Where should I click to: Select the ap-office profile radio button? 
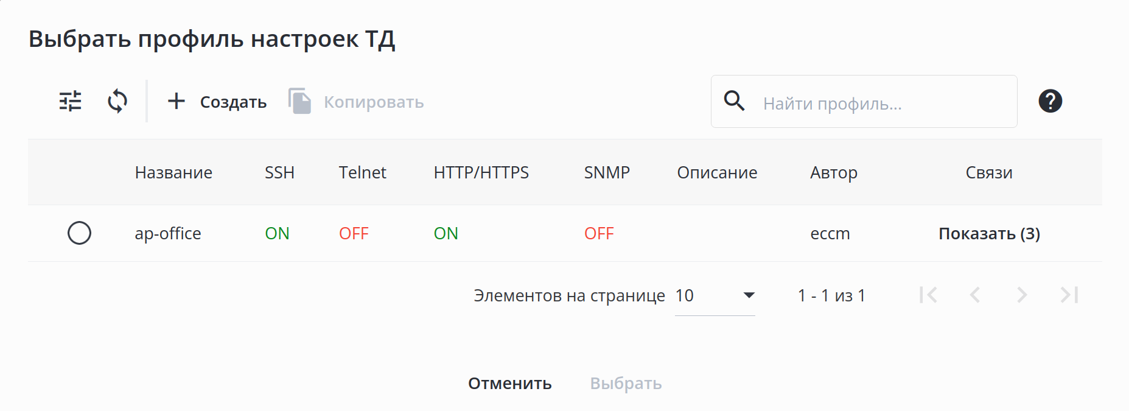79,233
